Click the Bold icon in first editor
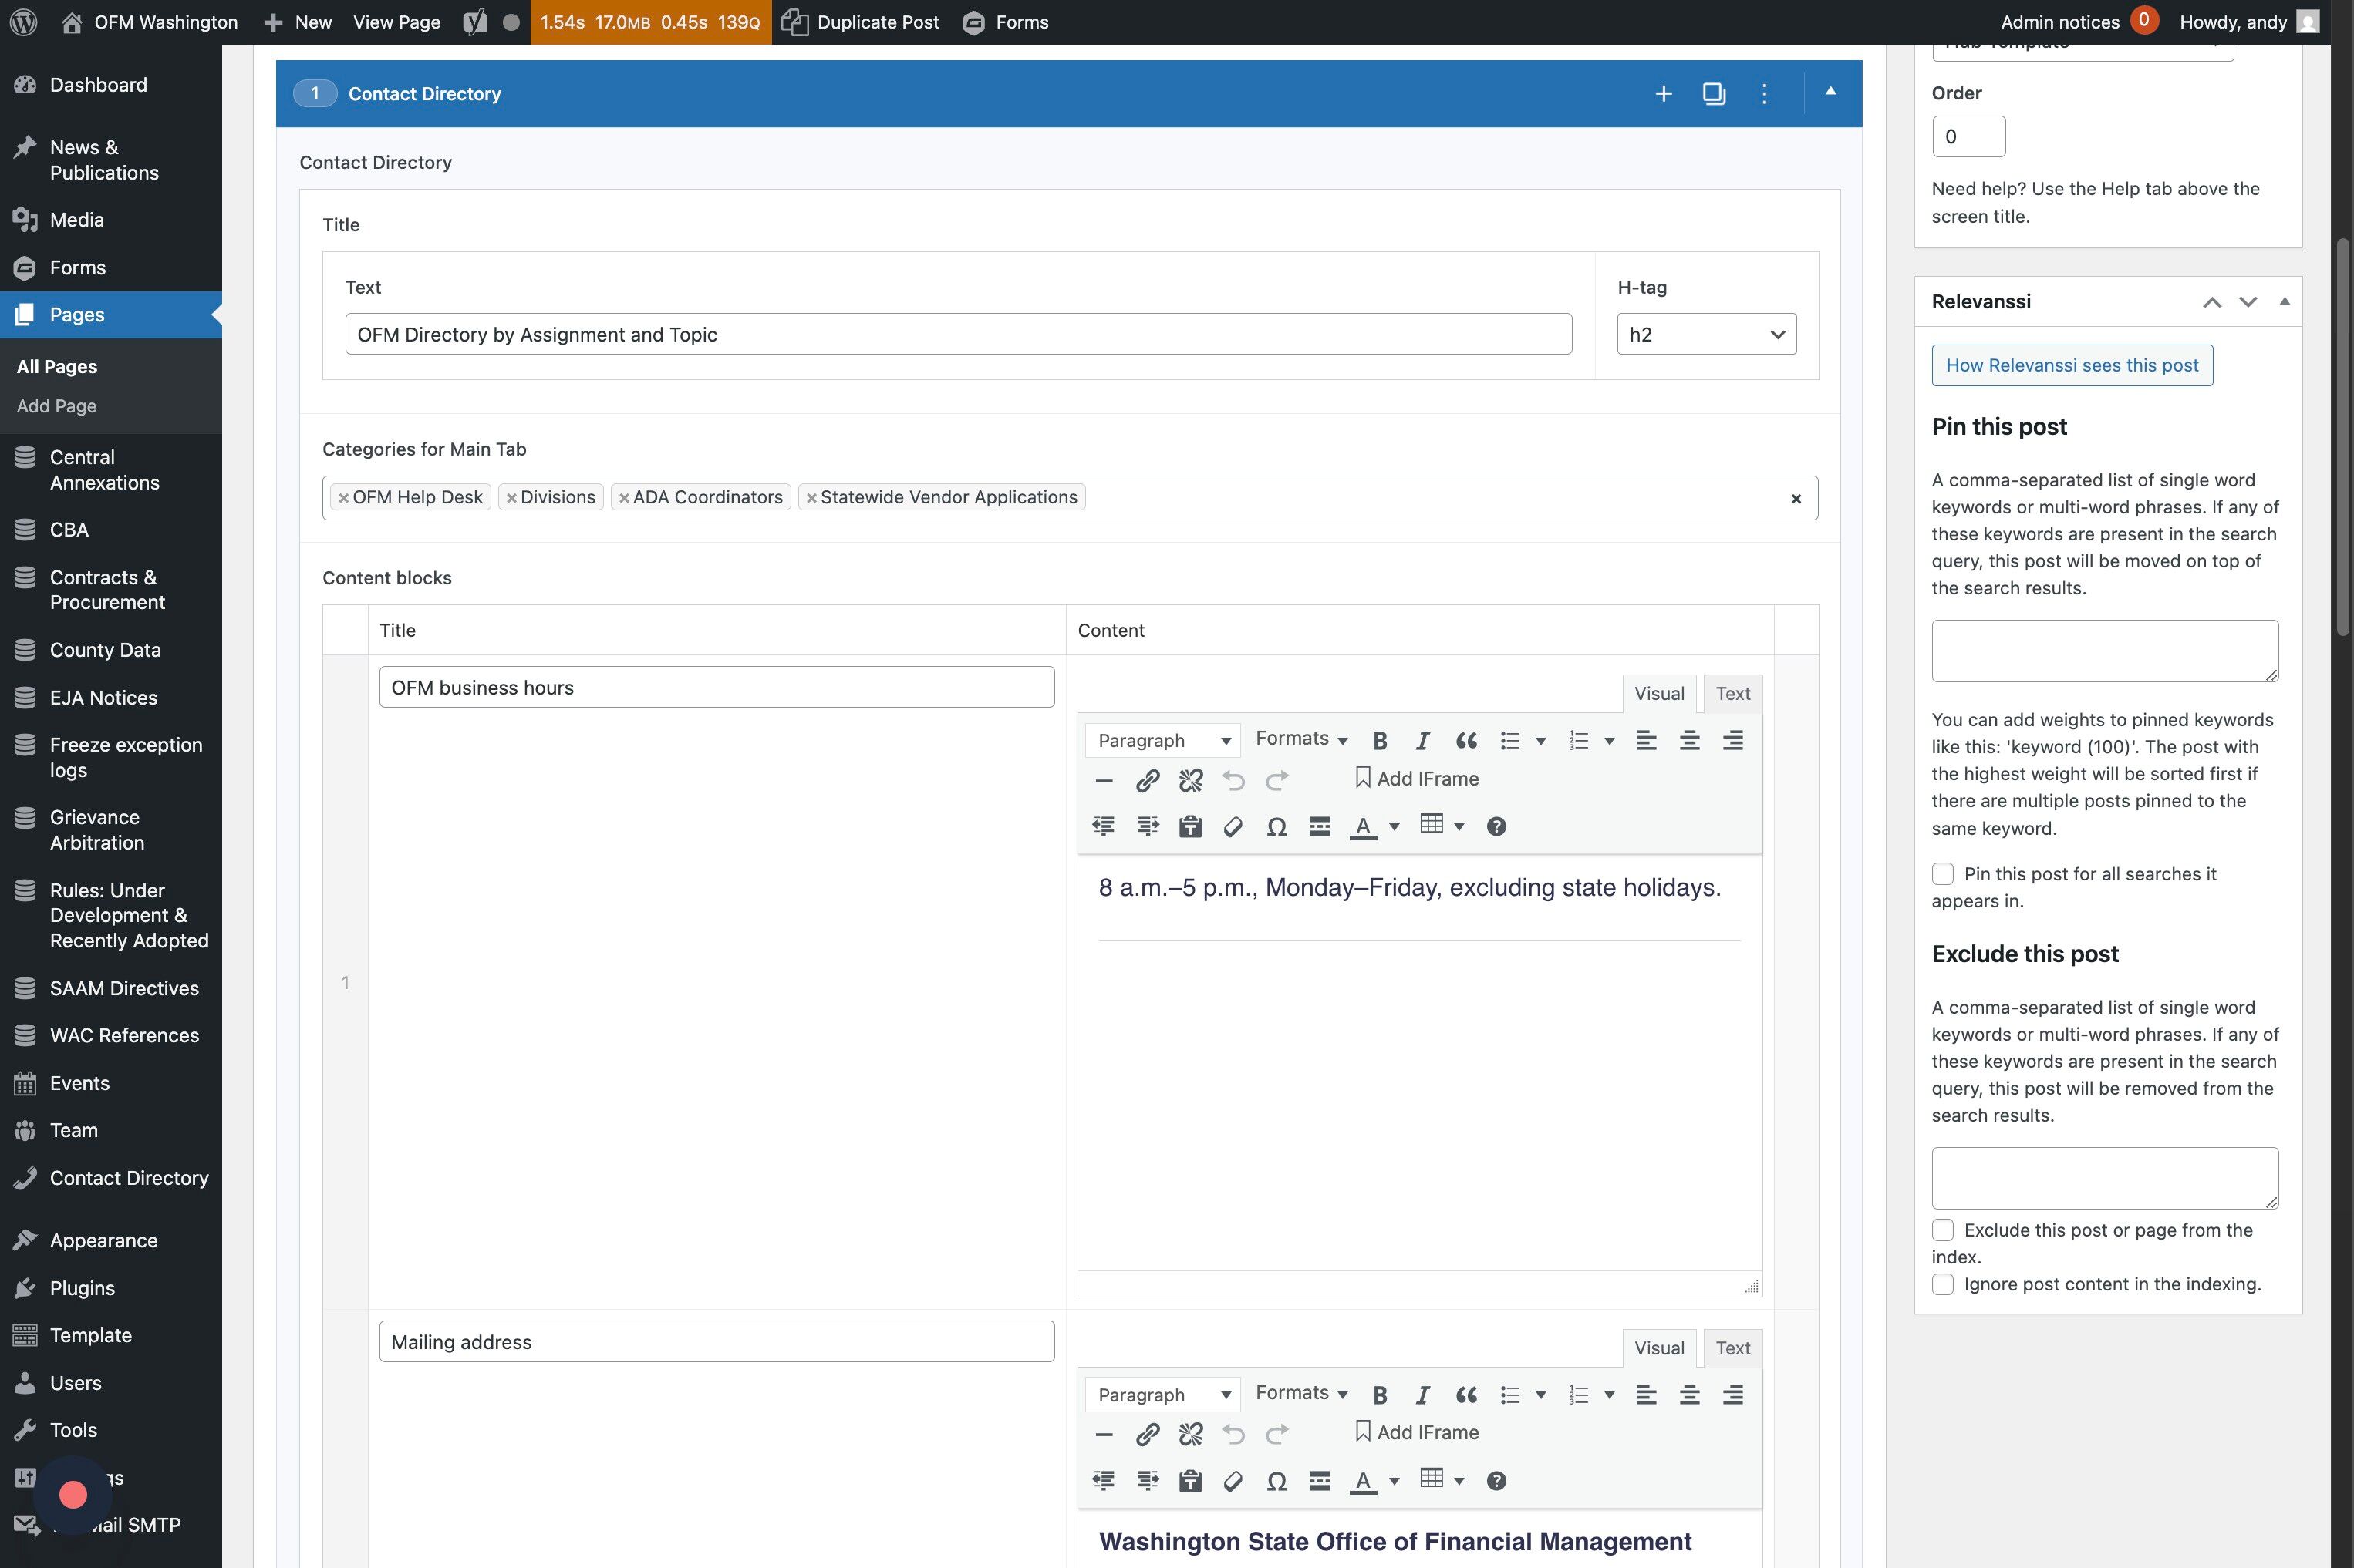Screen dimensions: 2354x1568 (x=1380, y=740)
